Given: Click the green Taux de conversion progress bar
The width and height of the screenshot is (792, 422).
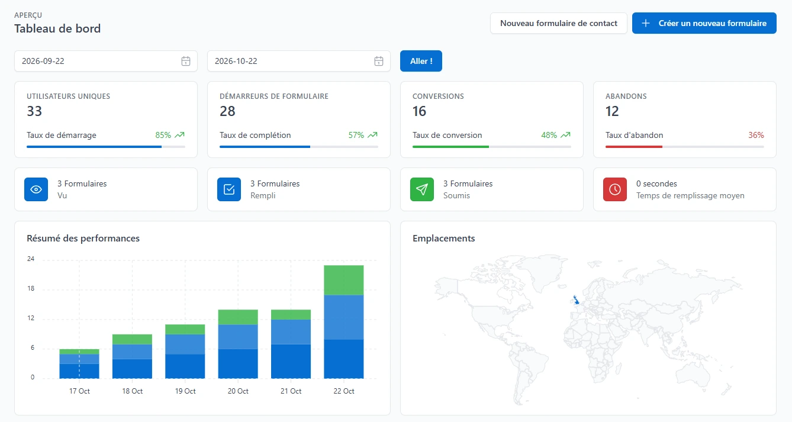Looking at the screenshot, I should click(x=492, y=147).
